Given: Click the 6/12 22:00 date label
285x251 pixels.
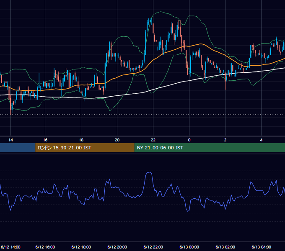Looking at the screenshot, I should click(153, 247).
